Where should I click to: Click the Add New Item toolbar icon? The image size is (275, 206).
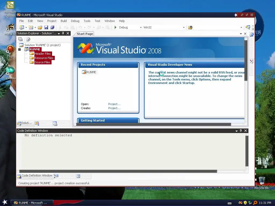(x=31, y=27)
